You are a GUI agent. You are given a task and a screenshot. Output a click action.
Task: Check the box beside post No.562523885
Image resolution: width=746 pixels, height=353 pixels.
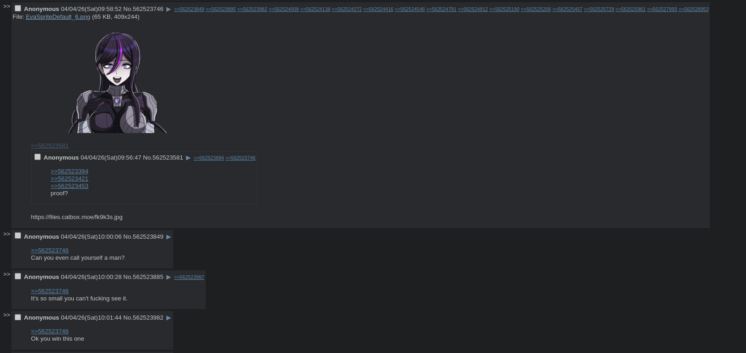tap(18, 276)
